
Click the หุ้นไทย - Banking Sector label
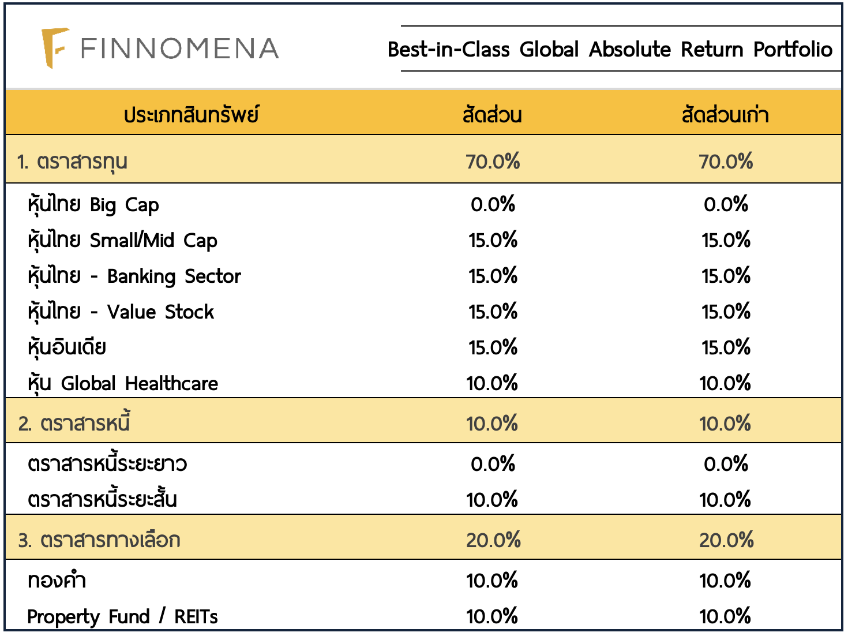[134, 276]
